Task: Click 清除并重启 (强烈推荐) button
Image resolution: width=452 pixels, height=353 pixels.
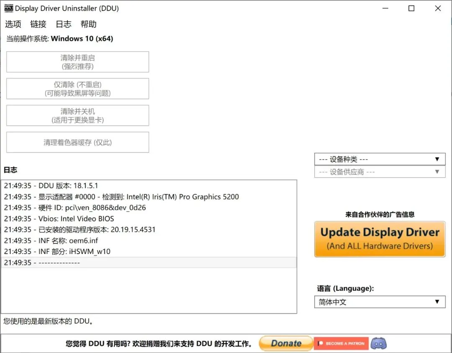Action: pos(77,62)
